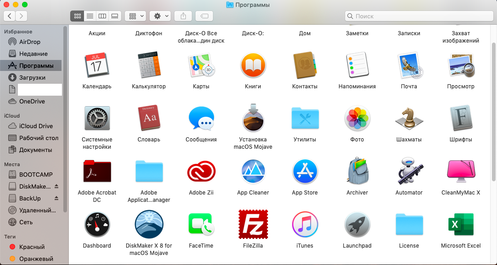Open the gear action menu dropdown
Image resolution: width=497 pixels, height=265 pixels.
160,16
